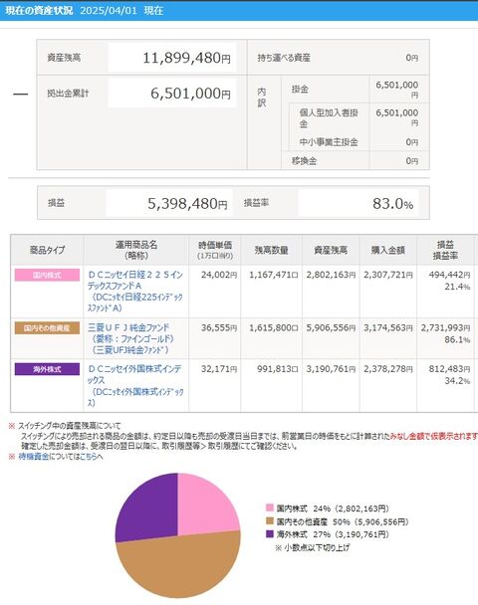This screenshot has width=478, height=605.
Task: Collapse the asset summary with the dash icon
Action: pos(21,95)
